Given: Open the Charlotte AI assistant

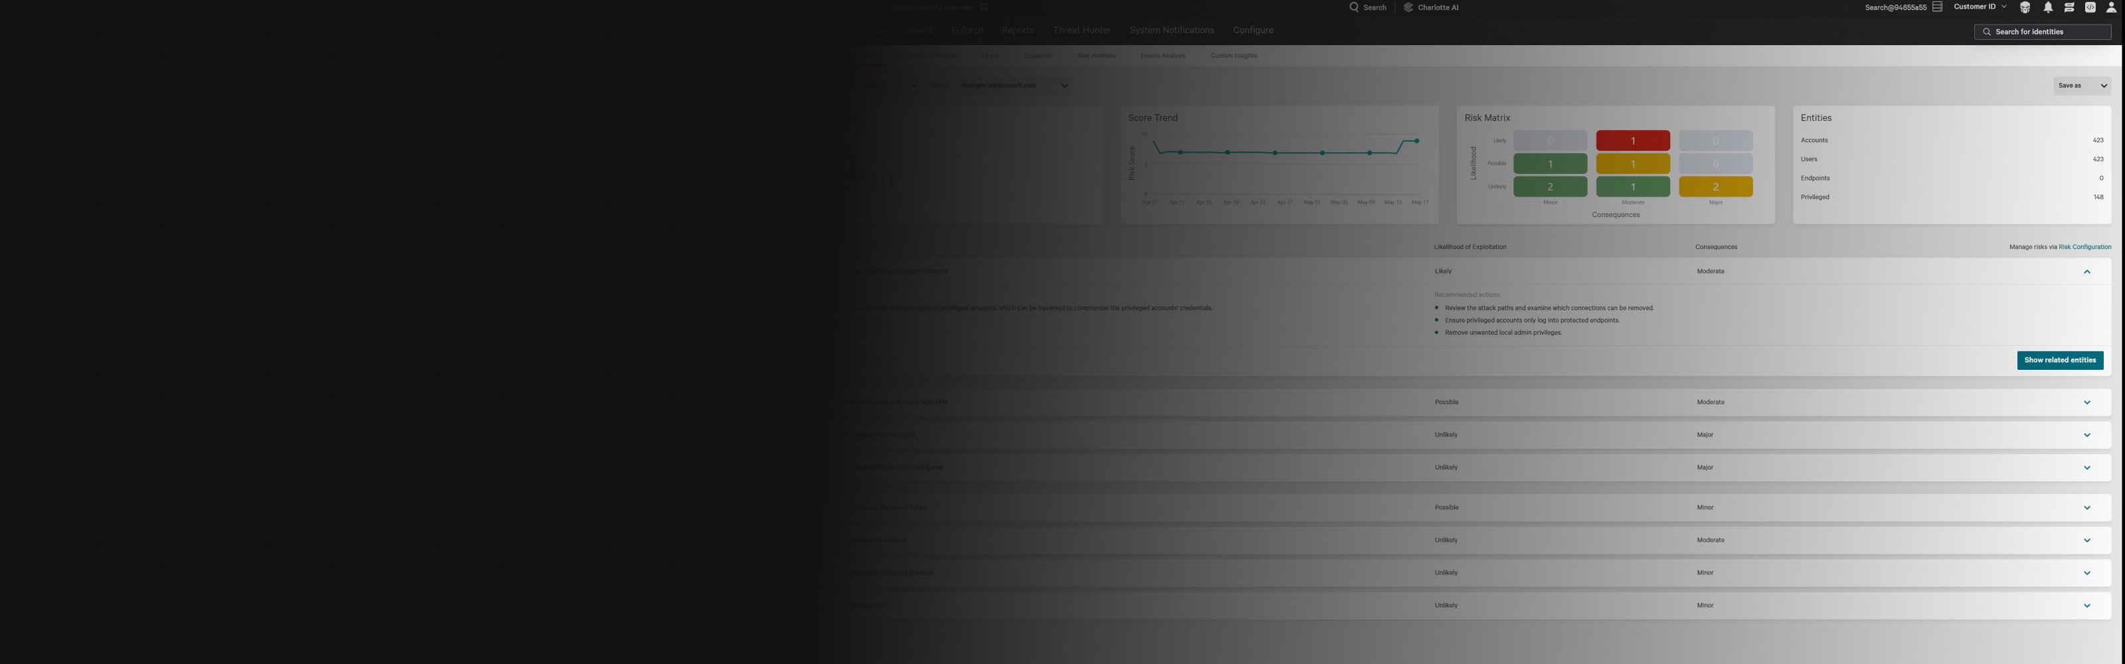Looking at the screenshot, I should click(x=1431, y=7).
